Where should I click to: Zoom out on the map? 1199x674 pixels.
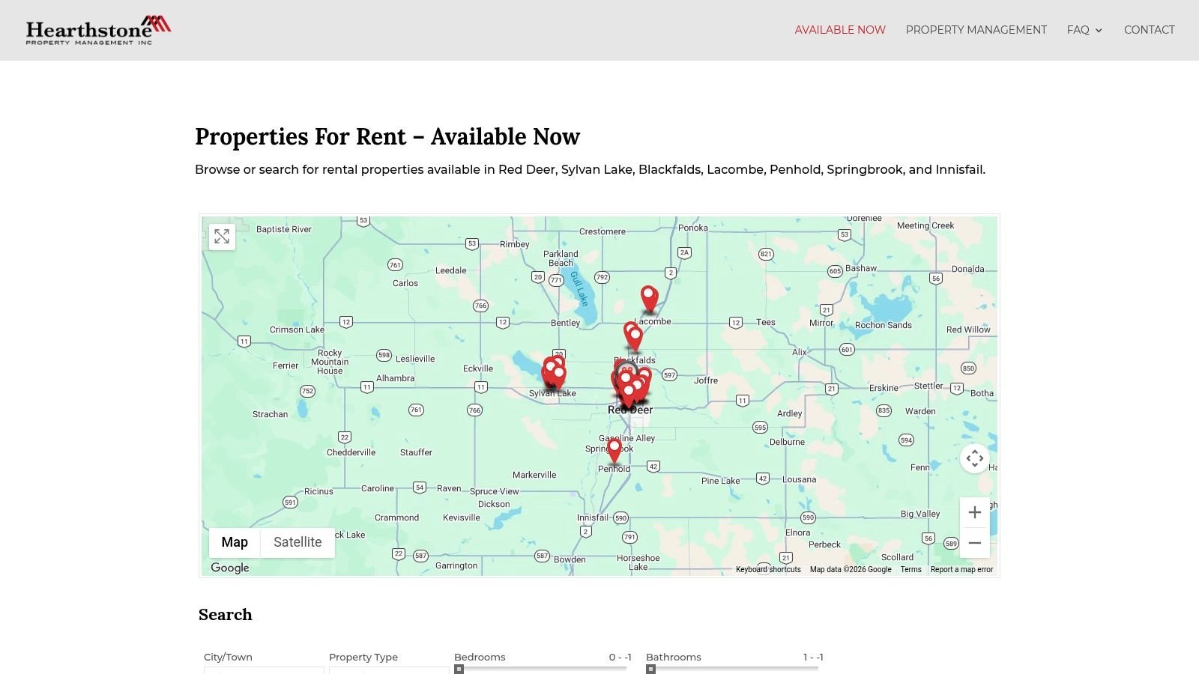click(974, 543)
